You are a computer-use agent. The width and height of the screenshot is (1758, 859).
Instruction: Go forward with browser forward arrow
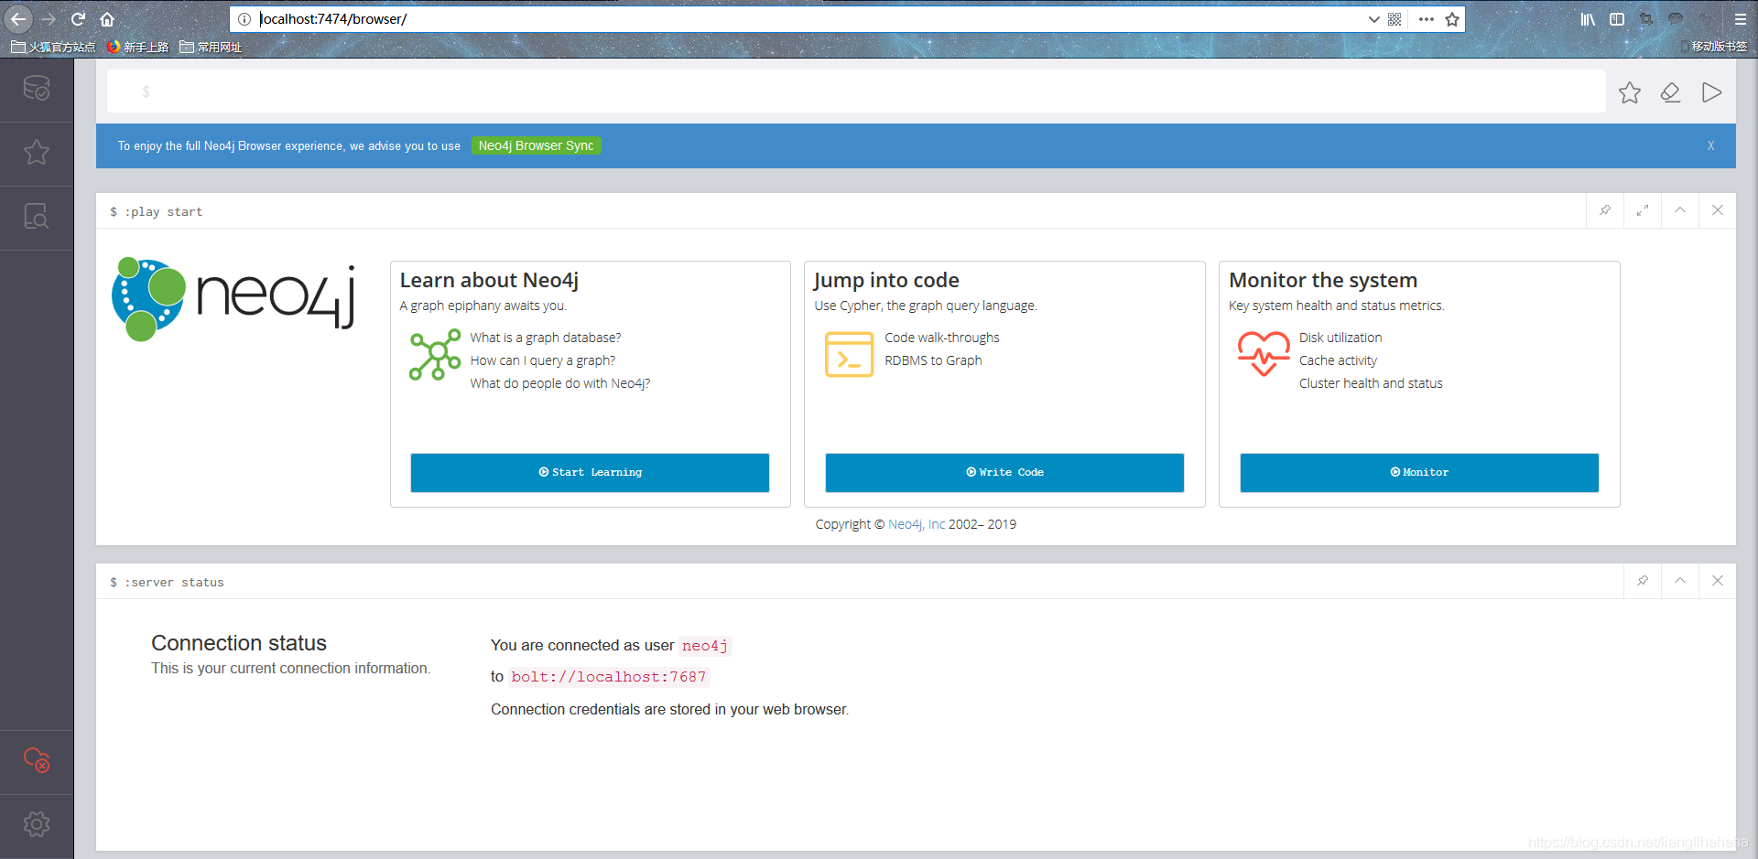tap(49, 18)
